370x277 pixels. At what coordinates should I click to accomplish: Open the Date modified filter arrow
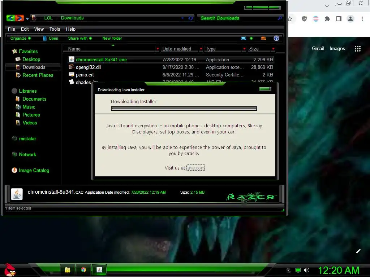tap(201, 49)
